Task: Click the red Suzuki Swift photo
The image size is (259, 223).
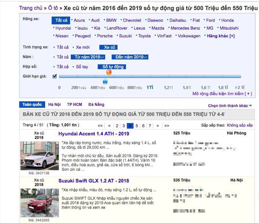Action: pos(39,203)
